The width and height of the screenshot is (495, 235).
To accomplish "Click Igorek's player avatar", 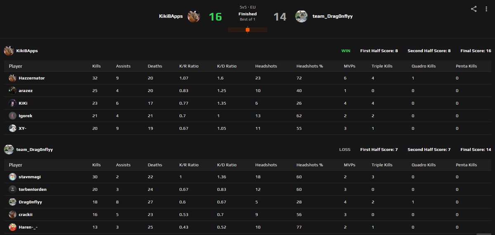I will 13,116.
